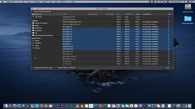The image size is (195, 109).
Task: Open the Navigate menu
Action: pyautogui.click(x=37, y=2)
